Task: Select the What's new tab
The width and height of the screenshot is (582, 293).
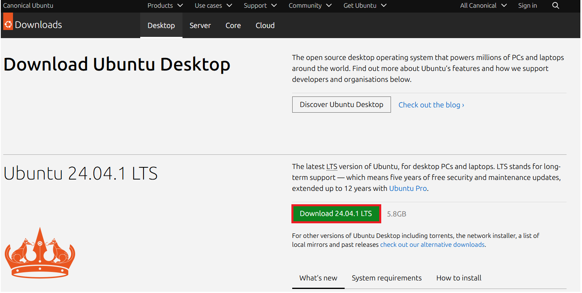Action: 318,278
